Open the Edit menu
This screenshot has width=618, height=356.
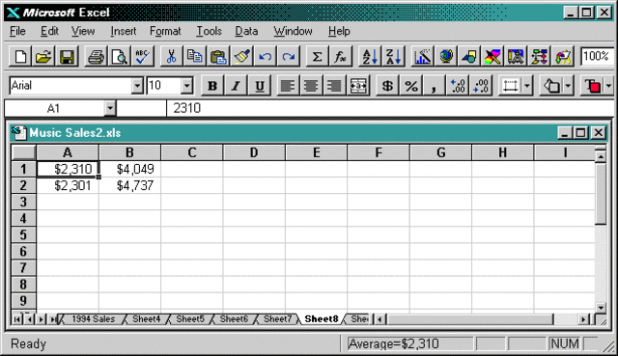click(x=49, y=31)
